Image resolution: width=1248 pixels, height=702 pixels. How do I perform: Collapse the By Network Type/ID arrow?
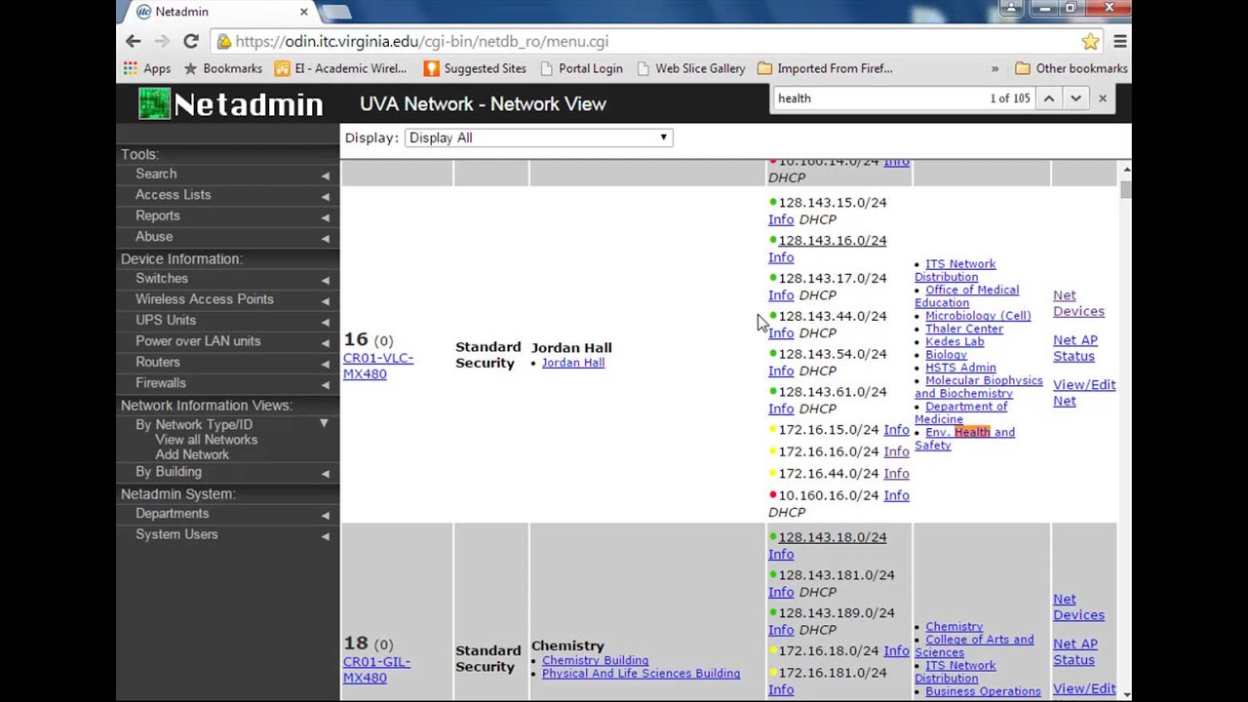tap(324, 423)
